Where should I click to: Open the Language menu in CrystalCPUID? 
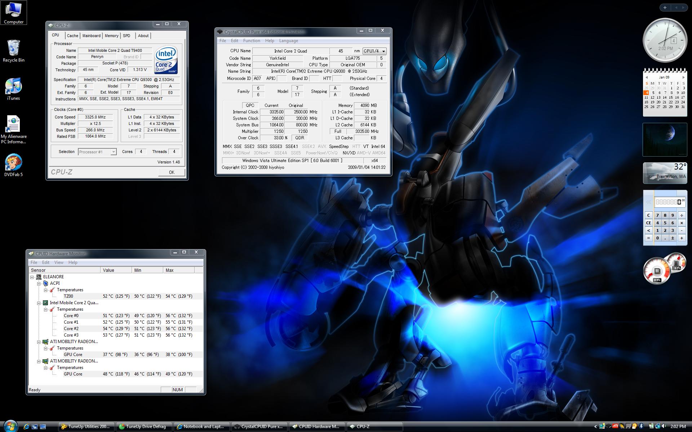tap(288, 41)
